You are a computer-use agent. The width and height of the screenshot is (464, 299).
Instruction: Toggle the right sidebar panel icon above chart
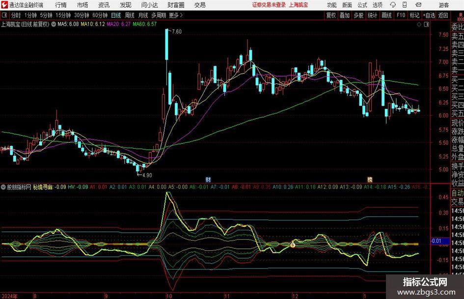(x=426, y=25)
